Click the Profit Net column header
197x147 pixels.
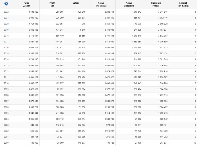52,4
